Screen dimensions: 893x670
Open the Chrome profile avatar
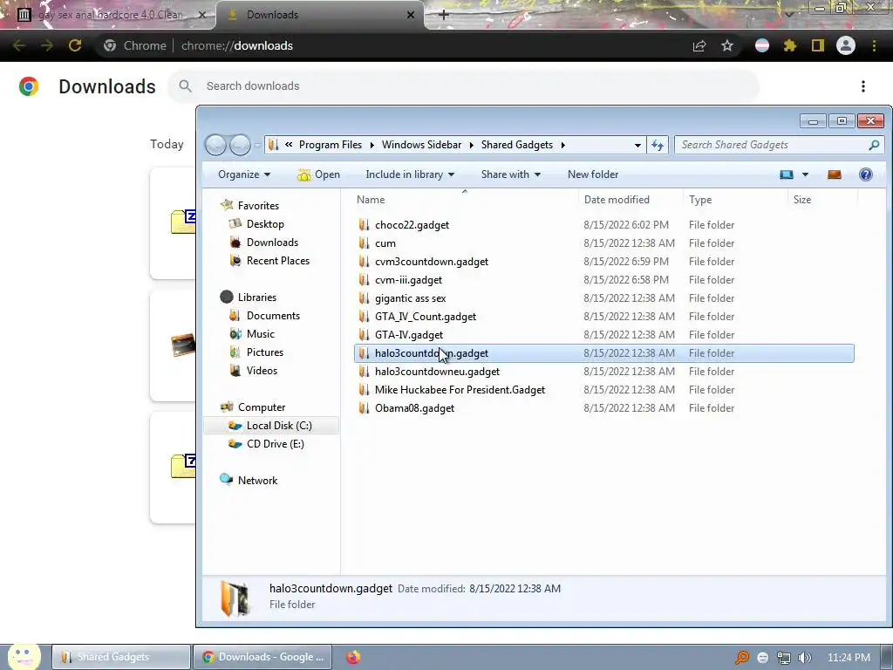(846, 45)
